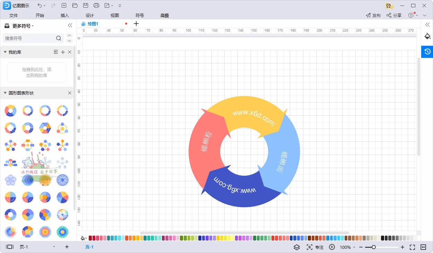Toggle full screen view from the status bar
Screen dimensions: 433x253
pos(412,247)
